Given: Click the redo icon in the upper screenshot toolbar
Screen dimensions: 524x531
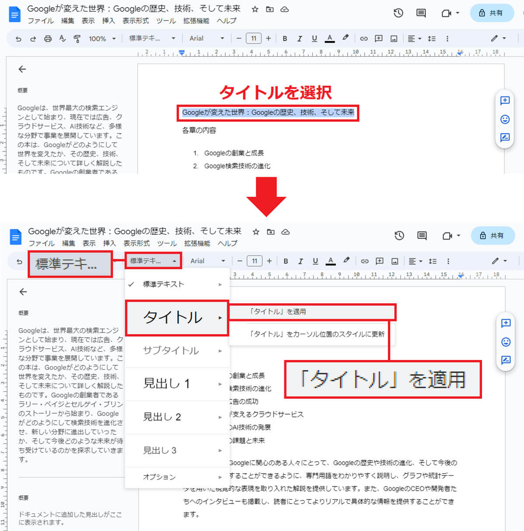Looking at the screenshot, I should [33, 39].
